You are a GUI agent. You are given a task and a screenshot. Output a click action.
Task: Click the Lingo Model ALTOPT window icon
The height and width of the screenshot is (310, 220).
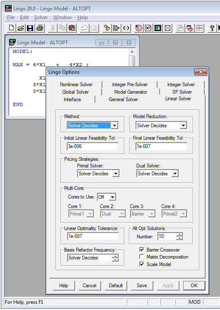point(12,42)
